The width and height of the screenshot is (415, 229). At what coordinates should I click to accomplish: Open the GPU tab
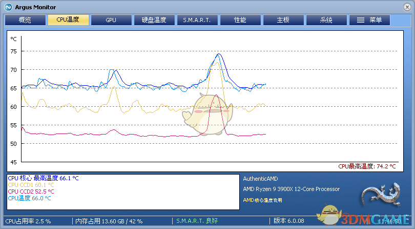click(x=111, y=20)
